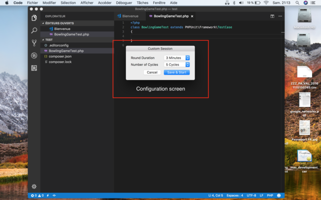Open the Code application menu
The width and height of the screenshot is (321, 200).
pos(18,2)
